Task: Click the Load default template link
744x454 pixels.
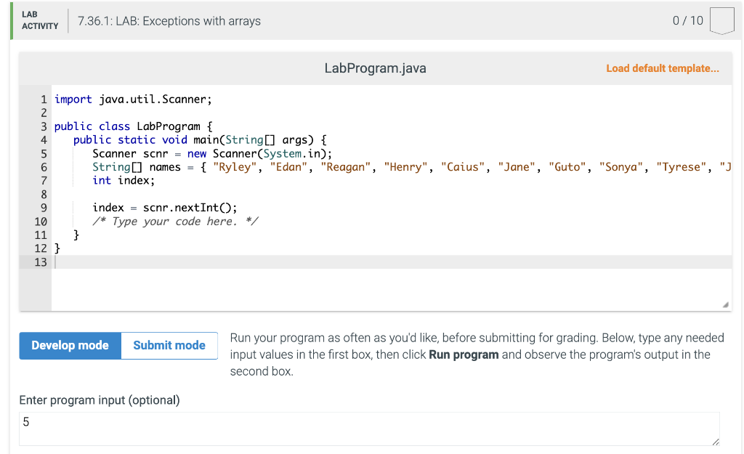Action: tap(663, 68)
